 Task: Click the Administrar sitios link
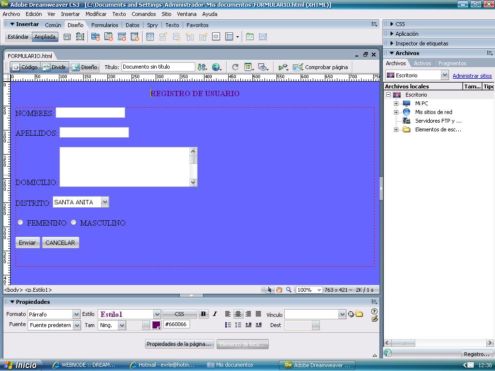(x=472, y=76)
